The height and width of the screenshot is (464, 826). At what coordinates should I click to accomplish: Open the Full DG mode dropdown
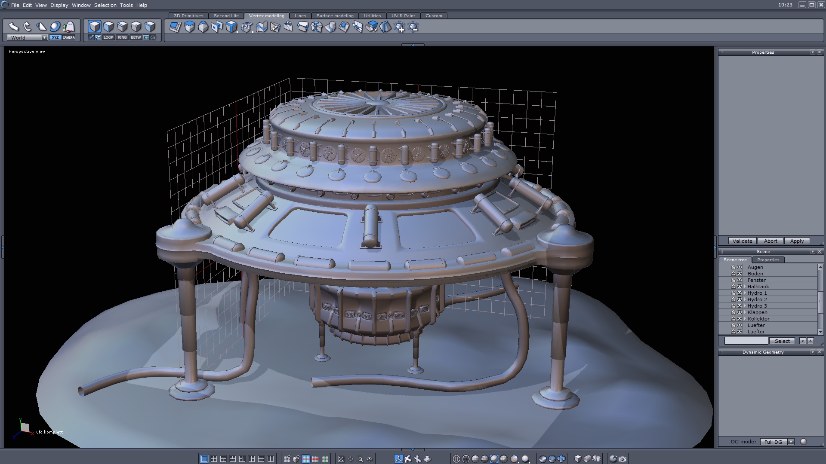791,442
